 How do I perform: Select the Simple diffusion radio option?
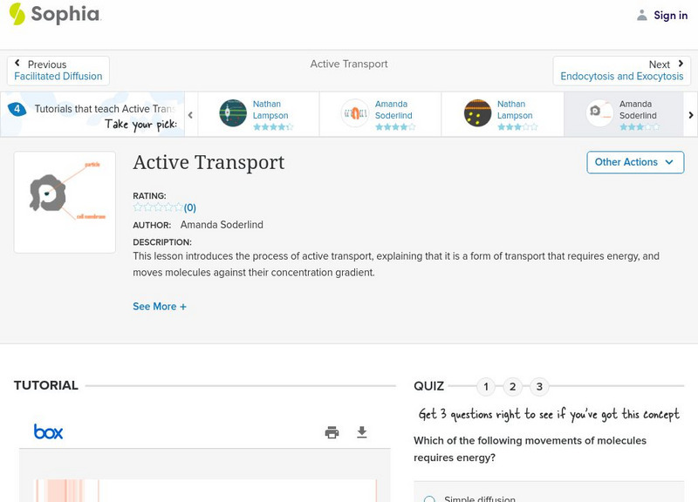pos(429,499)
